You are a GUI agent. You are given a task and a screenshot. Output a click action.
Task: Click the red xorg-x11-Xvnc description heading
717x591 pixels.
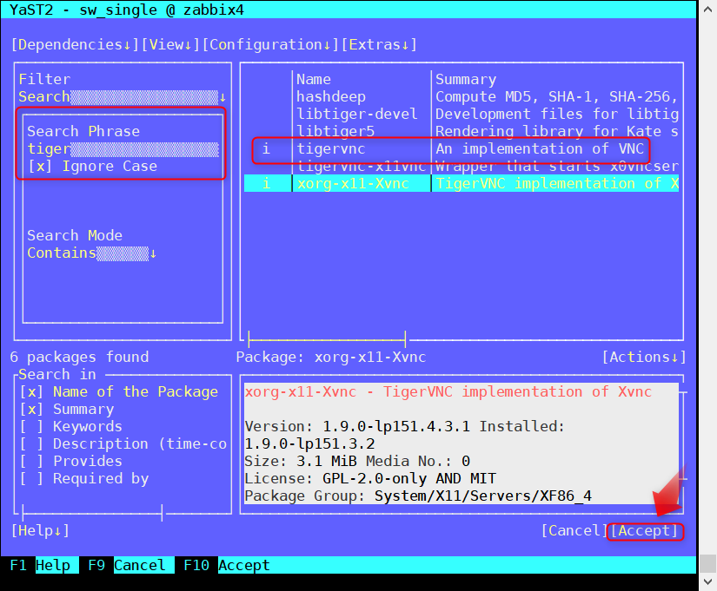[x=448, y=392]
